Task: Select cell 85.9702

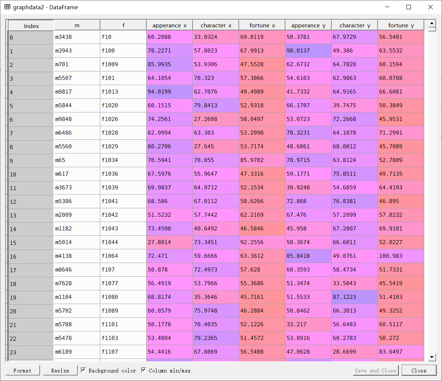Action: [262, 160]
